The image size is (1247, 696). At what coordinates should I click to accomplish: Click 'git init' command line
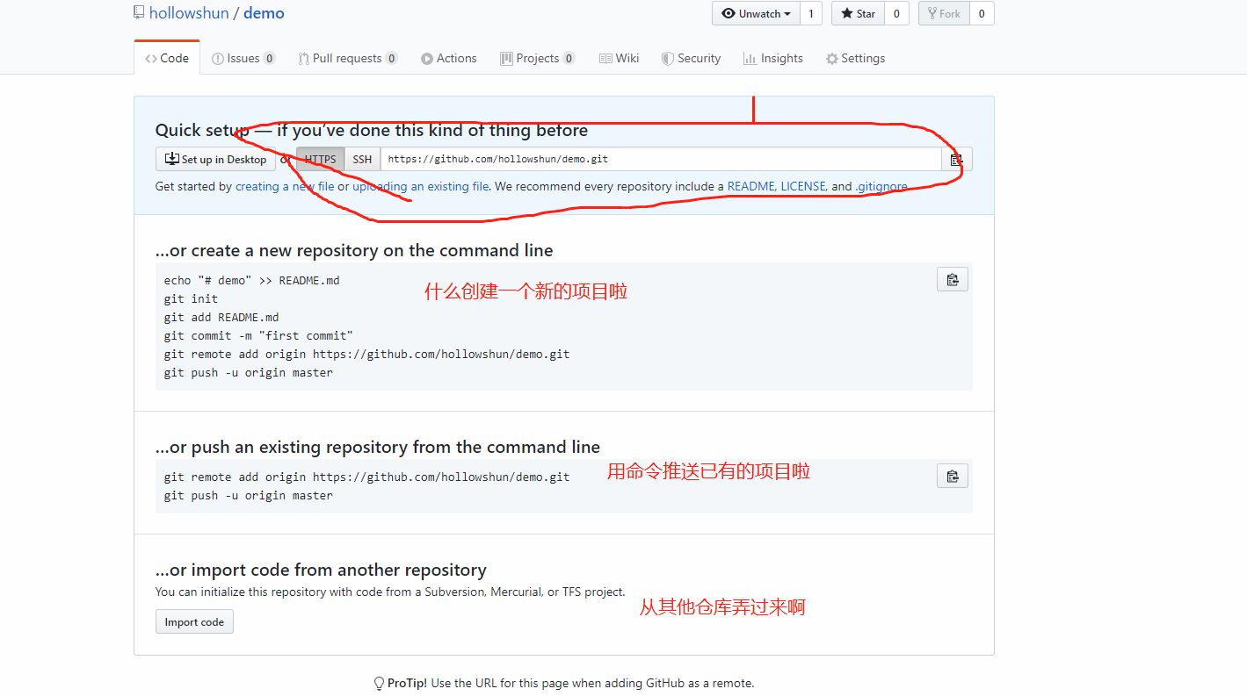point(191,298)
